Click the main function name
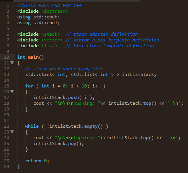 pos(33,57)
